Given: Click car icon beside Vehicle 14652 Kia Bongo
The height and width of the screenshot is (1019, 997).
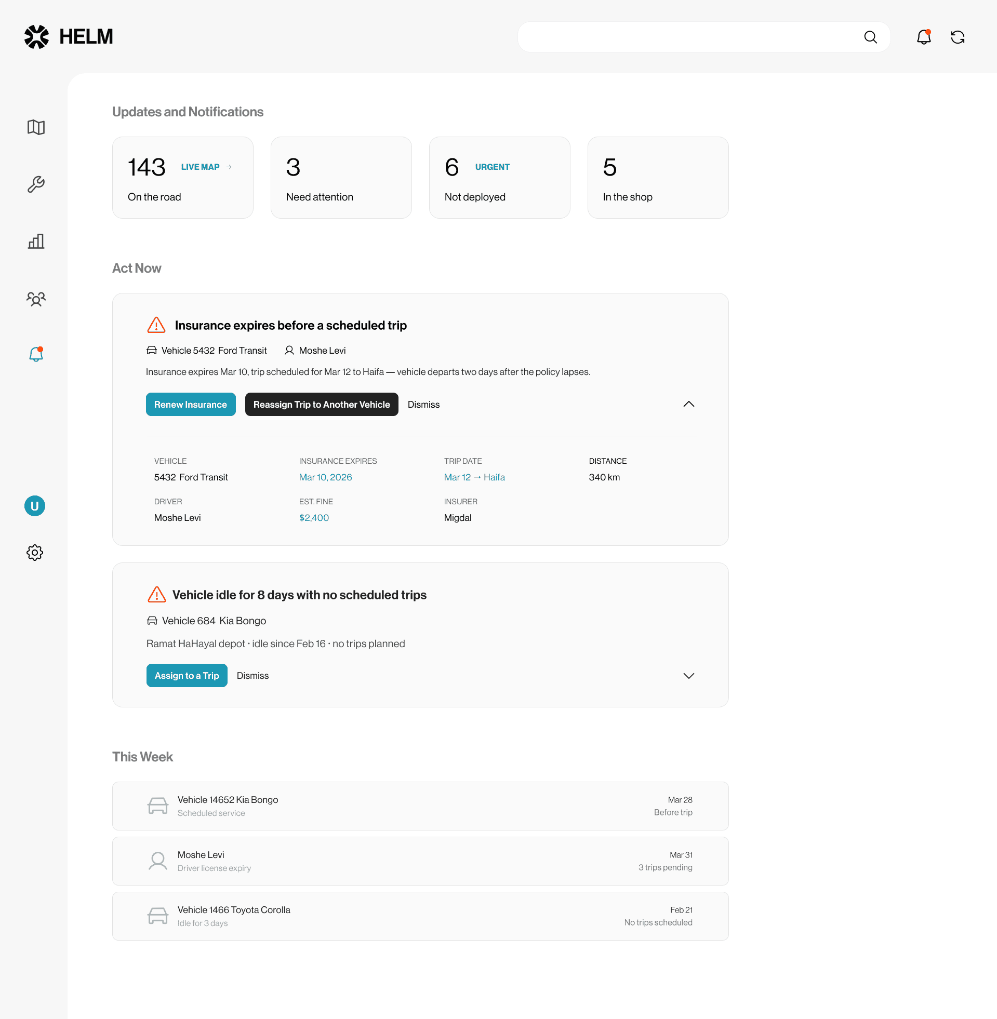Looking at the screenshot, I should pyautogui.click(x=157, y=806).
